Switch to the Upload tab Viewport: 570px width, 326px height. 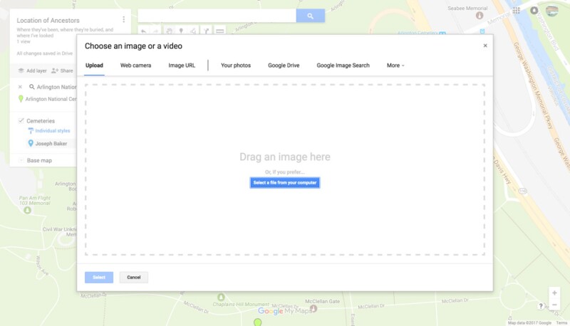94,65
